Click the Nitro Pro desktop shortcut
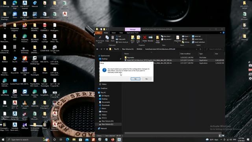 coord(25,60)
